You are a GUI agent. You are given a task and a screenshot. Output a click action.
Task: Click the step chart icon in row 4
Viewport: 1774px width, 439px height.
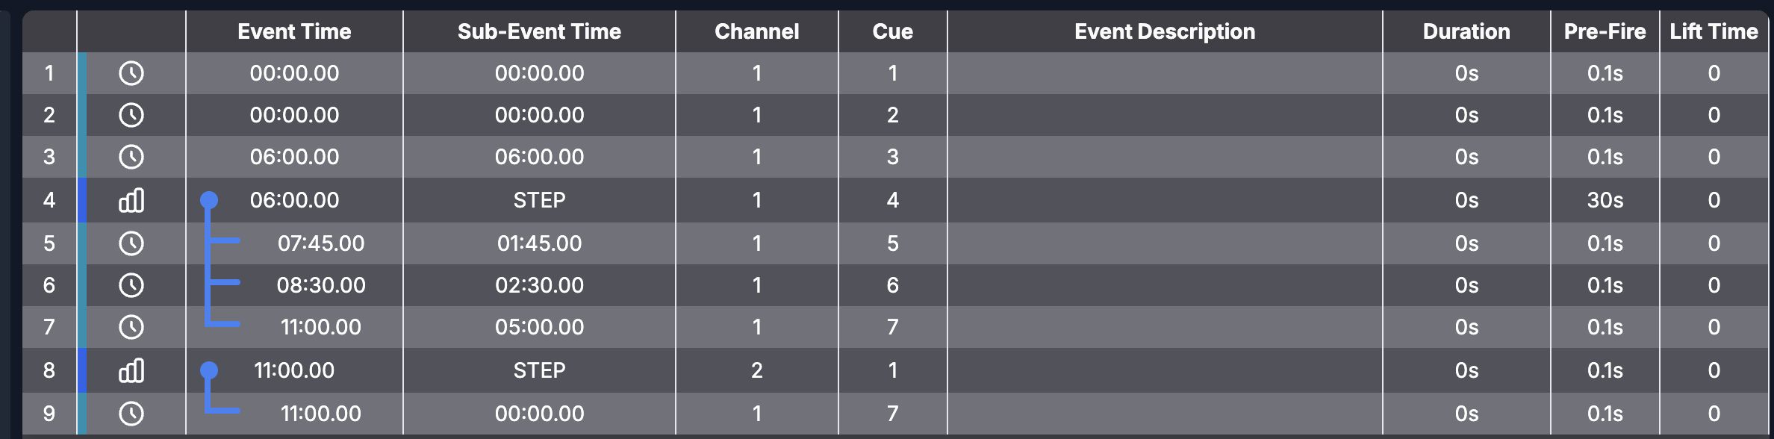click(131, 200)
